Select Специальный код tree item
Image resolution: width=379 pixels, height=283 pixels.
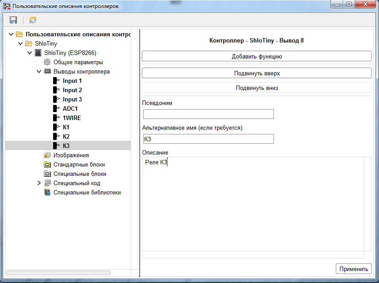[77, 183]
